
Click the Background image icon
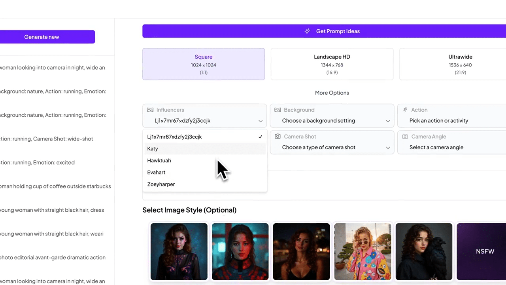pos(278,110)
